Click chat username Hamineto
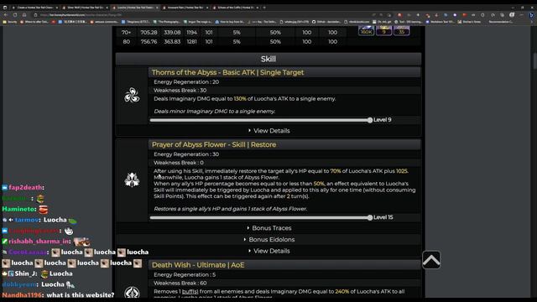The height and width of the screenshot is (302, 537). pos(18,209)
